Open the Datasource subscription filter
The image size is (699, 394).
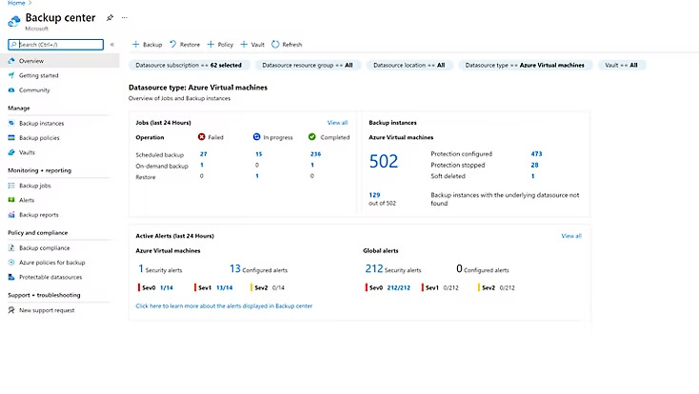(x=189, y=65)
